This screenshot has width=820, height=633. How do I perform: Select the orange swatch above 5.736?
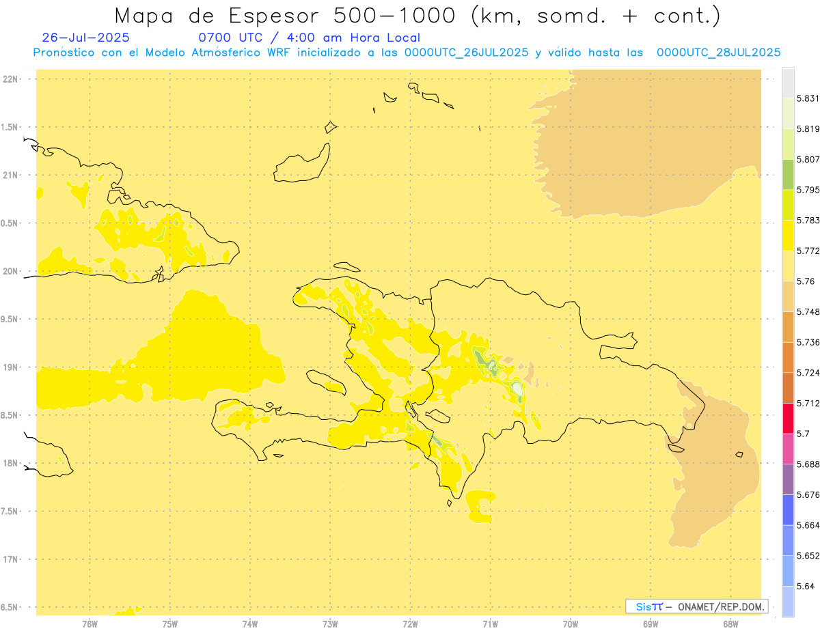click(788, 326)
